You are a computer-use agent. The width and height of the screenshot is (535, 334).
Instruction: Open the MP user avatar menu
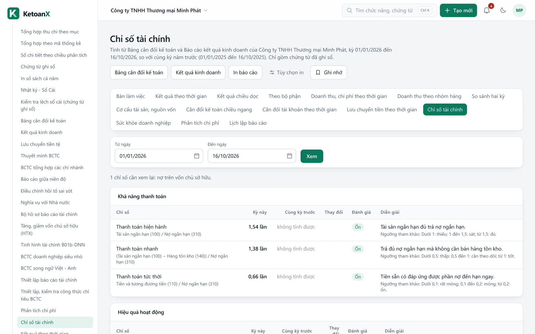click(x=519, y=11)
